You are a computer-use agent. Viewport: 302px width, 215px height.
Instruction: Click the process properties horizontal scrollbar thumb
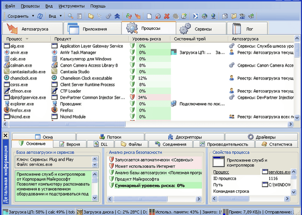[x=233, y=198]
